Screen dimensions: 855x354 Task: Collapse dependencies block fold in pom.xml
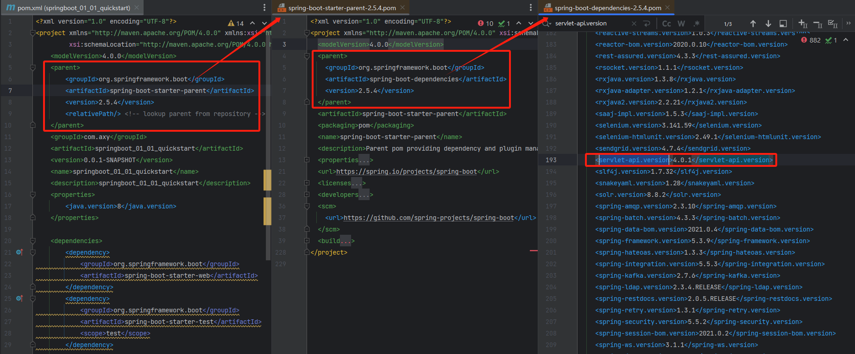tap(32, 241)
